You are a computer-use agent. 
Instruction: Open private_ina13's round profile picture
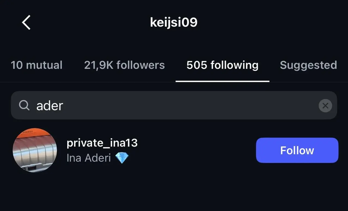(x=35, y=150)
